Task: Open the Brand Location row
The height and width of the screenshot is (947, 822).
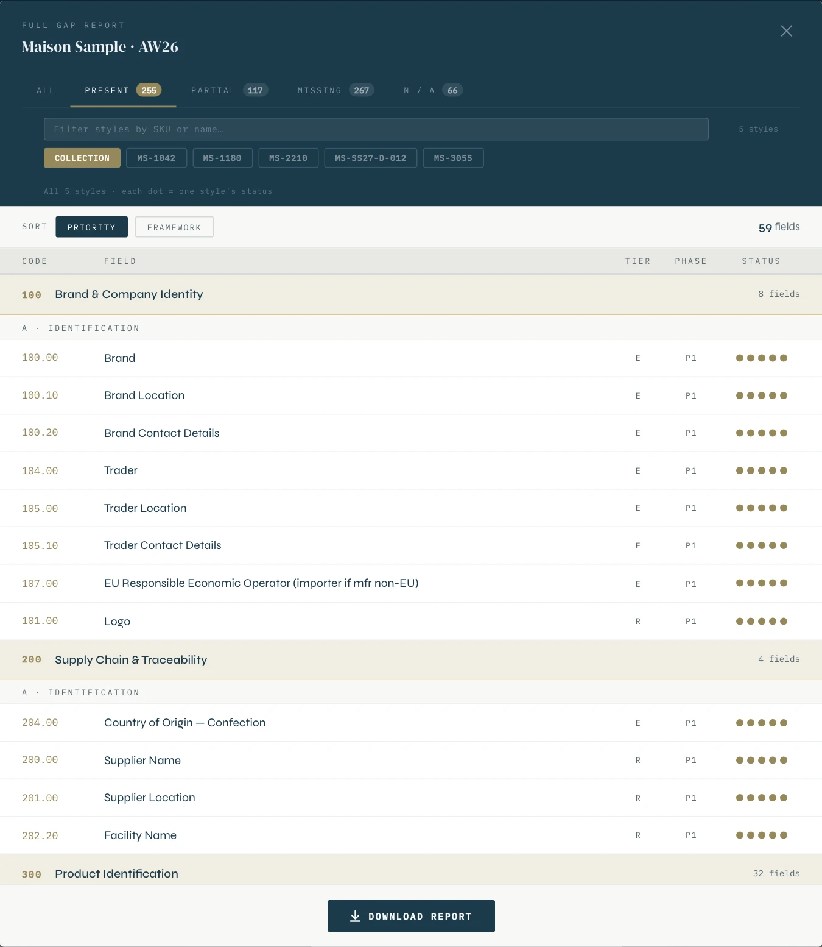Action: click(411, 395)
